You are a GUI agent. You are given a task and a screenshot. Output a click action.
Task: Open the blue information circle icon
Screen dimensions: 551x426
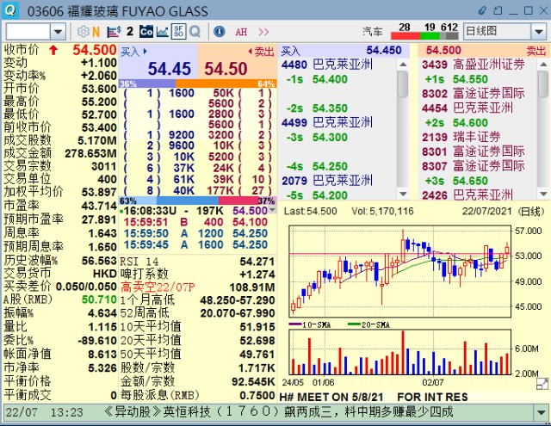click(220, 32)
